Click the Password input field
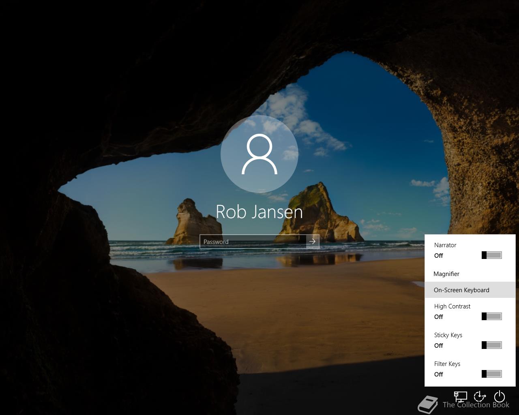 pyautogui.click(x=253, y=242)
